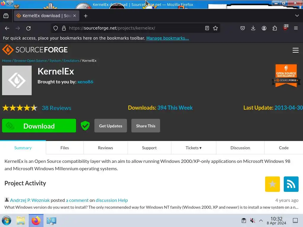Click the forward navigation arrow
This screenshot has width=303, height=227.
(x=18, y=28)
